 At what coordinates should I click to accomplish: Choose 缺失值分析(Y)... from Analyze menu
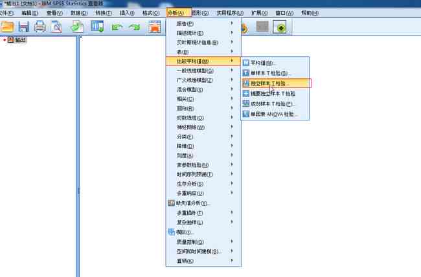click(x=203, y=203)
